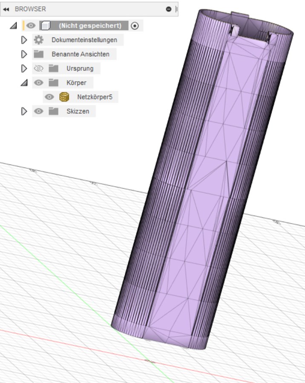Click the Ursprung folder icon
Viewport: 305px width, 383px height.
[x=54, y=69]
